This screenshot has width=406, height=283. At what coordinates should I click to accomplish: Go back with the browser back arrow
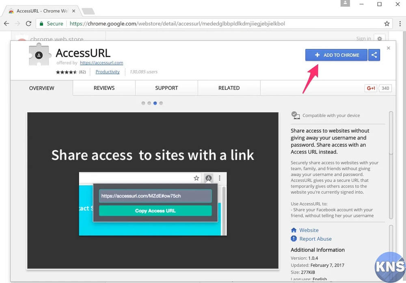tap(6, 24)
